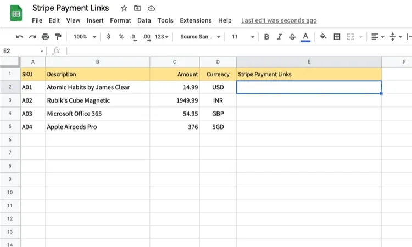Format as currency with dollar sign
Screen dimensions: 412x247
tap(109, 36)
